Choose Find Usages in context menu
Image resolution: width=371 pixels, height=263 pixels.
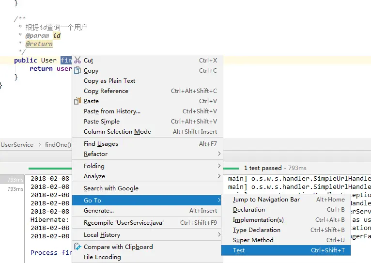click(148, 143)
